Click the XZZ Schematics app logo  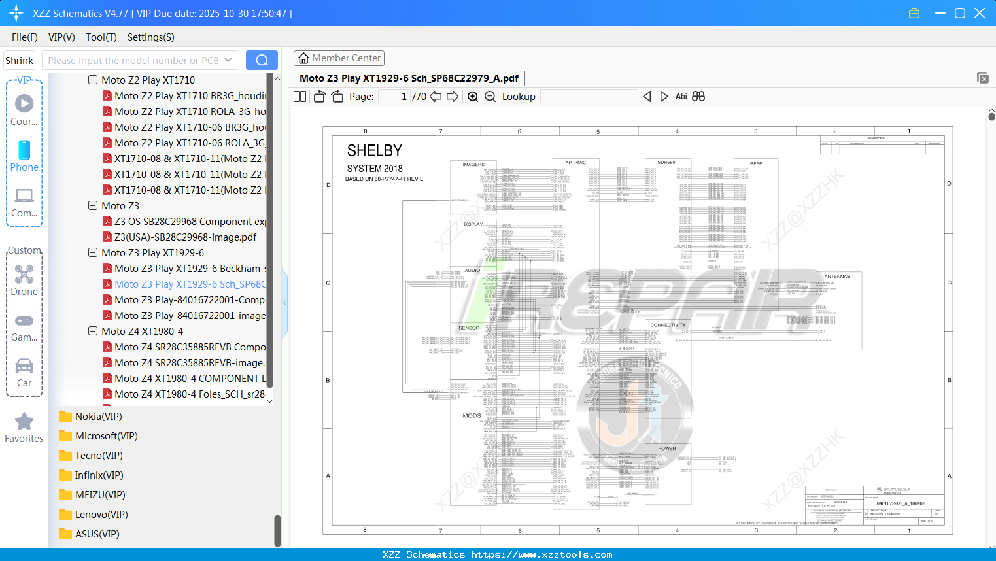[16, 13]
